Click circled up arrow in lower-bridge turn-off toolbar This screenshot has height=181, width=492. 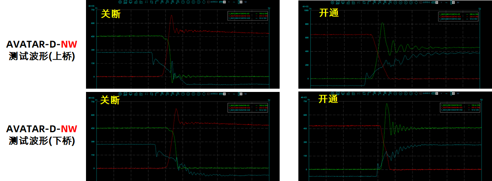(183, 94)
